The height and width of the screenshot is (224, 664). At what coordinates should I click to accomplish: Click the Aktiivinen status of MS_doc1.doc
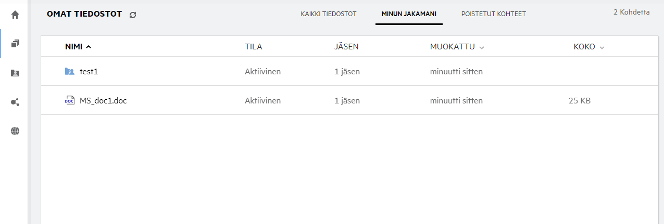[x=262, y=101]
